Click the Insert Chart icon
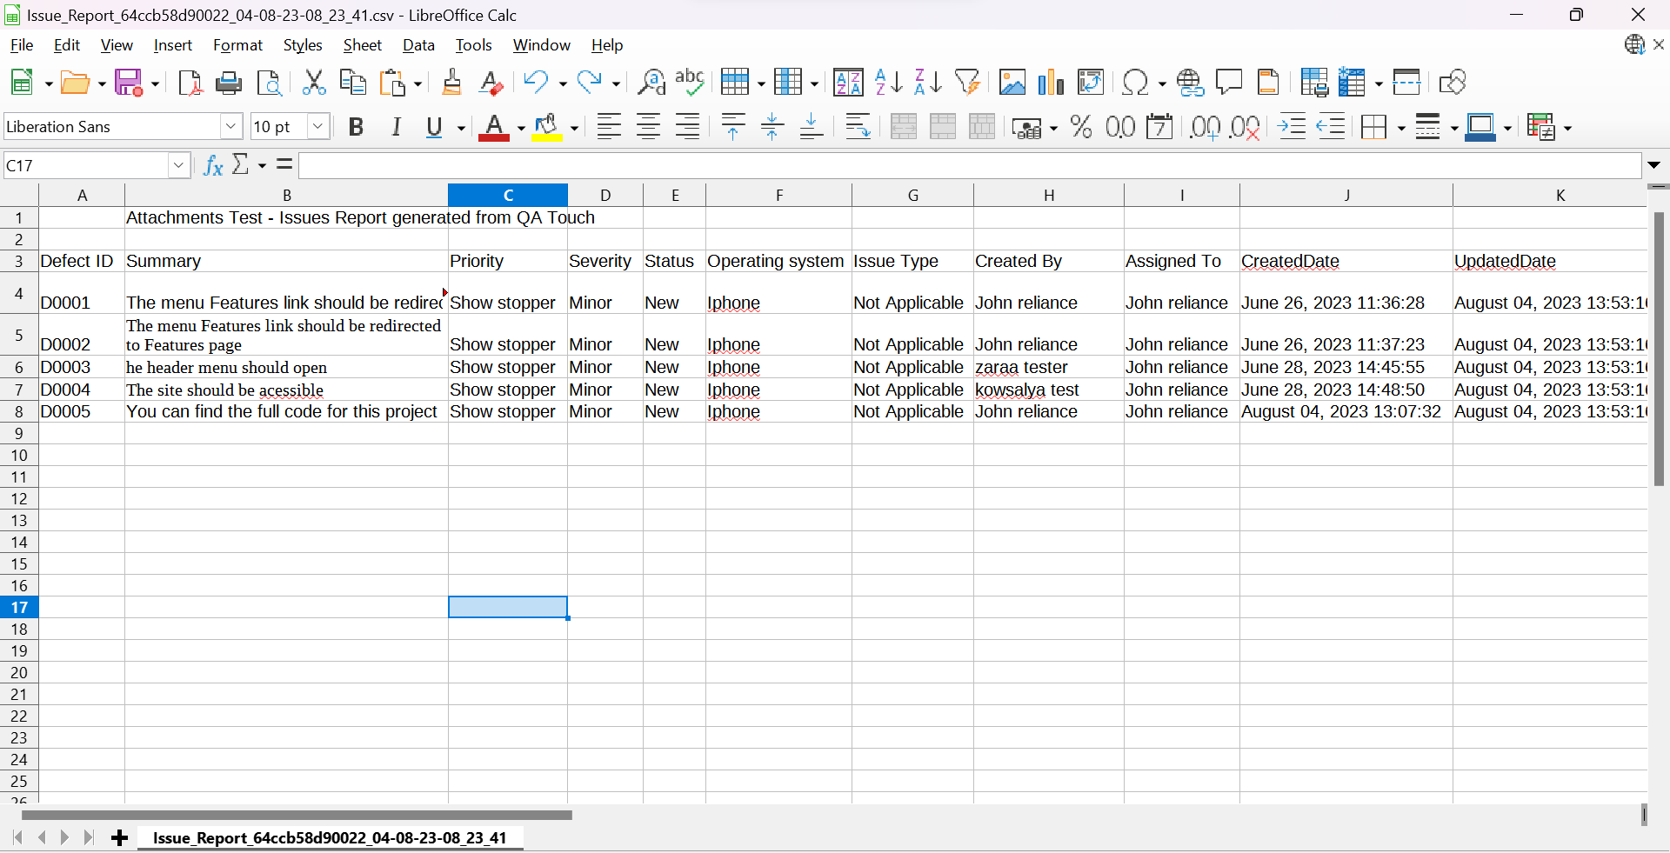 click(1051, 83)
